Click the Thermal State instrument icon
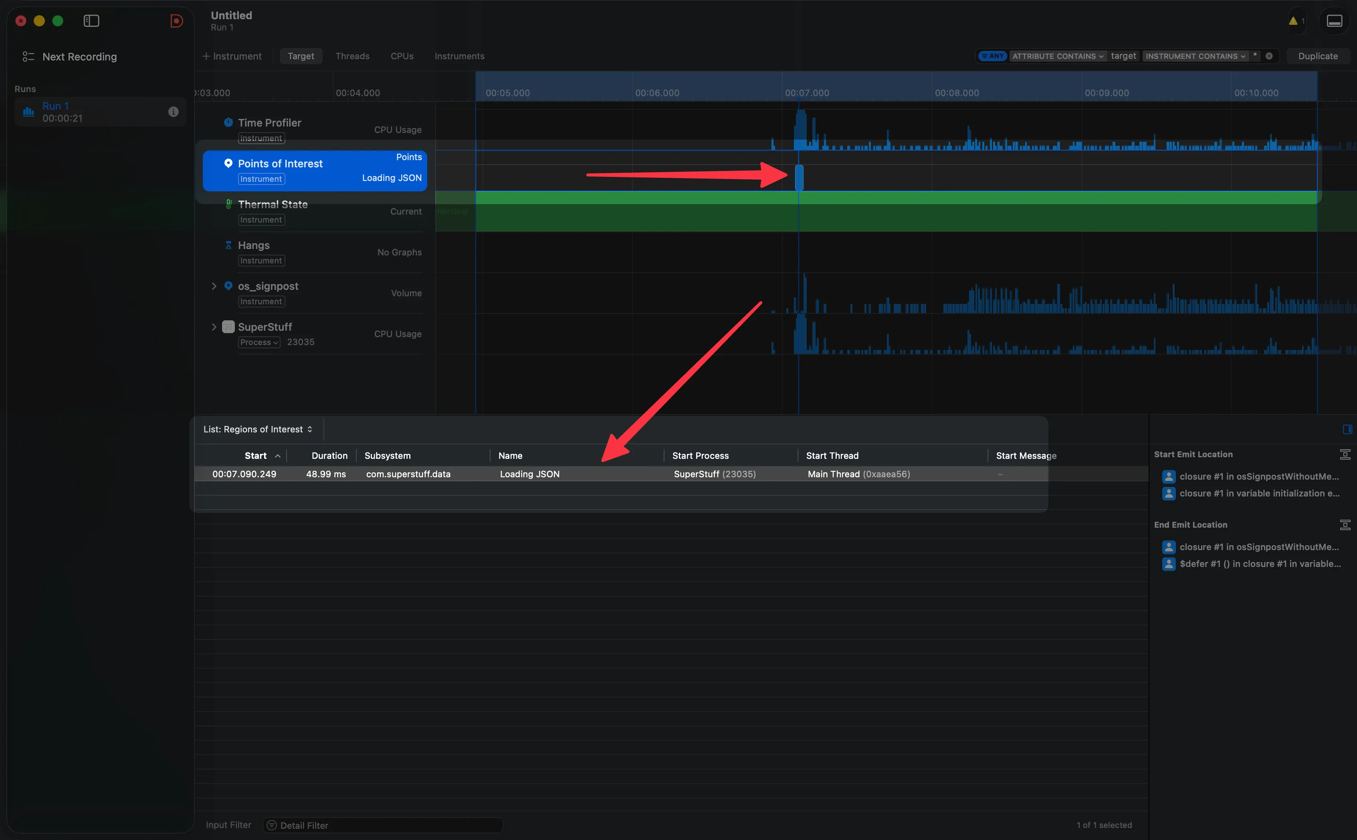 click(x=229, y=204)
